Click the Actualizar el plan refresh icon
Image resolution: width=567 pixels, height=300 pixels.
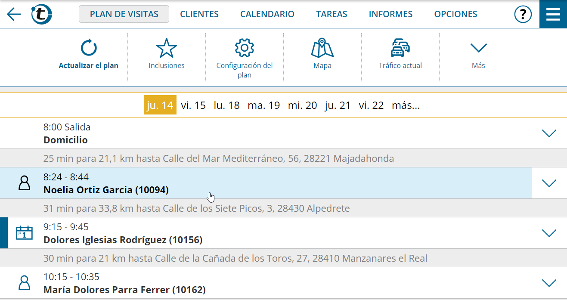pyautogui.click(x=89, y=48)
